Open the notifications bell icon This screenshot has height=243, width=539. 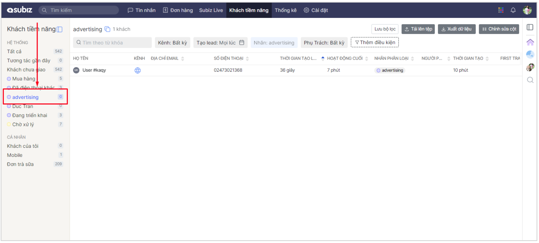pyautogui.click(x=513, y=10)
